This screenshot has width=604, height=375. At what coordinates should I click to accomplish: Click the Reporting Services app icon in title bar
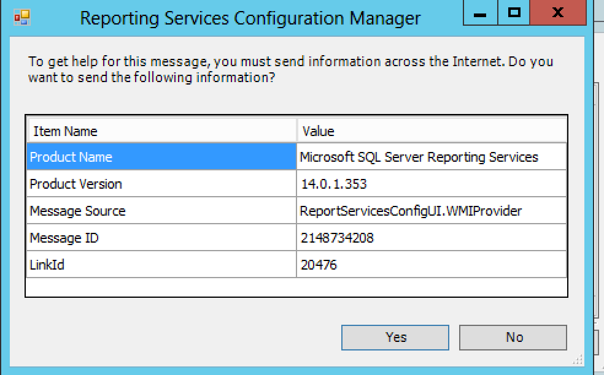(22, 18)
